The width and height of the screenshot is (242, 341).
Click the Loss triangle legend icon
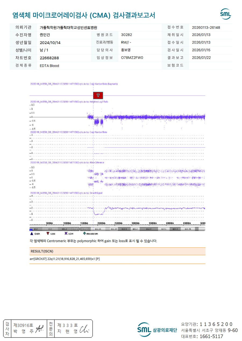tap(48, 234)
